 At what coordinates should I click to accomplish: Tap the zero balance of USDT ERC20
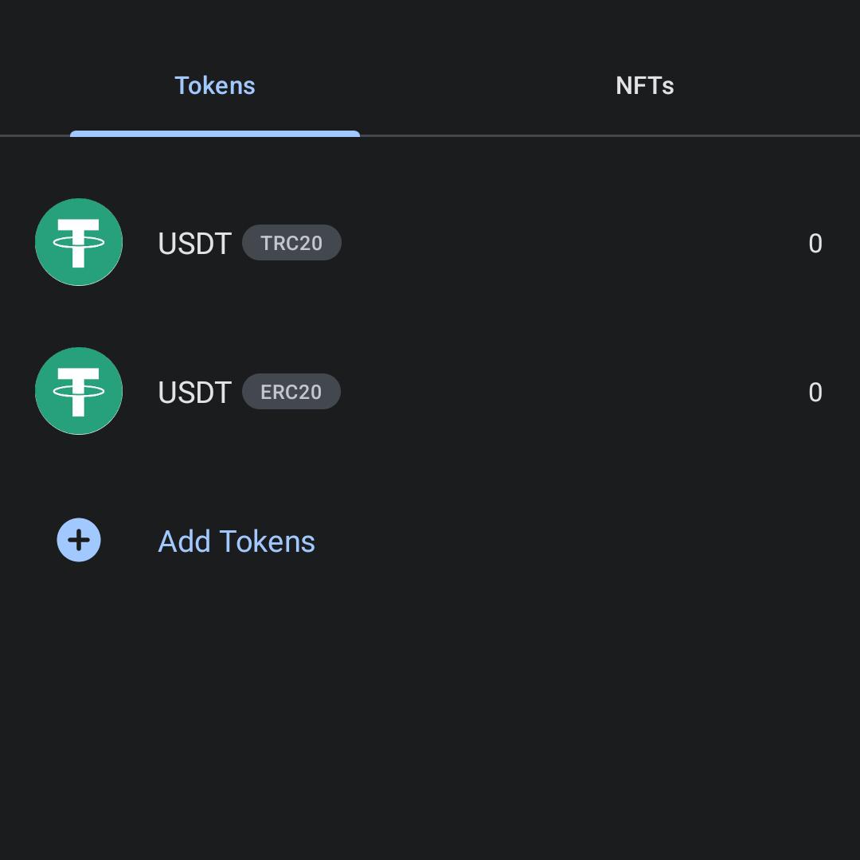(815, 393)
